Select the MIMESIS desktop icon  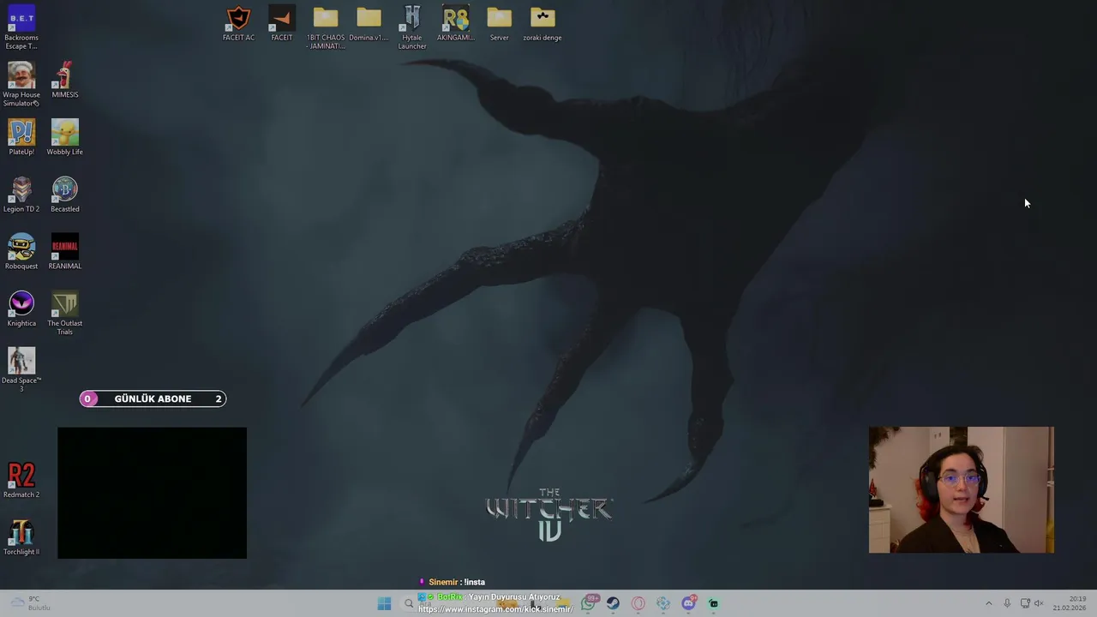65,80
